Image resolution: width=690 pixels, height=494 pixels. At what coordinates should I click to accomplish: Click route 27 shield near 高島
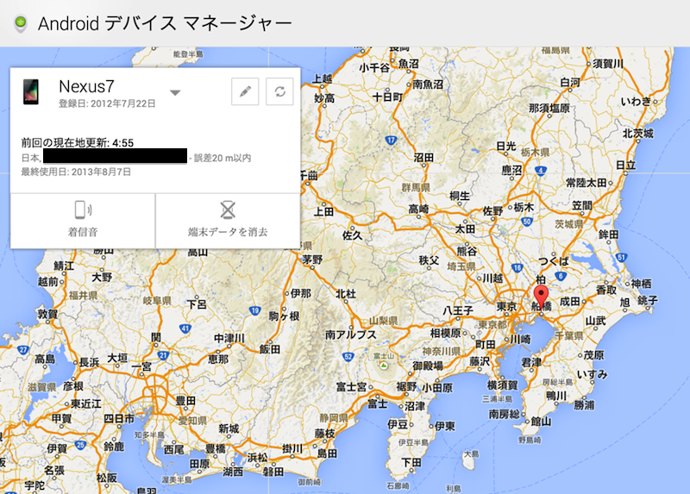coord(22,350)
